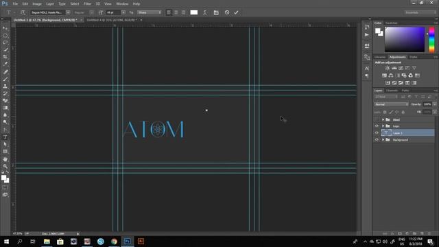The height and width of the screenshot is (247, 439).
Task: Open the Layer menu
Action: coord(50,4)
